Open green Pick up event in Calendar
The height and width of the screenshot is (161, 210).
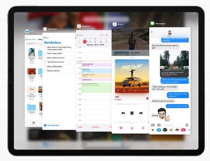click(97, 88)
